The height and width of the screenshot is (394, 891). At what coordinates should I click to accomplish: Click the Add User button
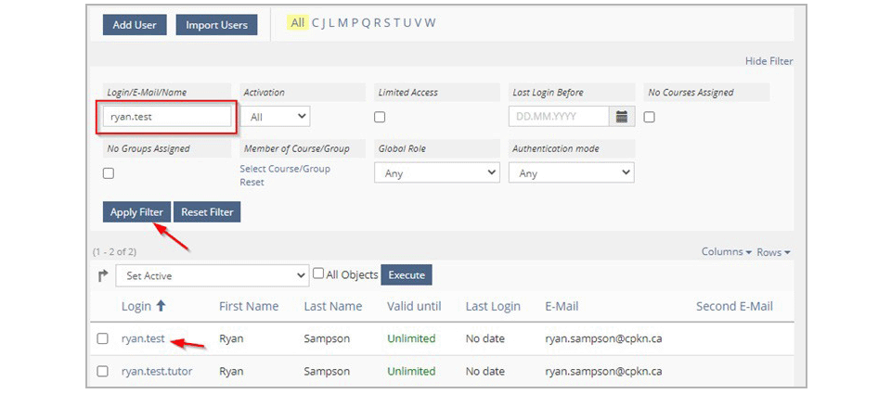(x=134, y=25)
